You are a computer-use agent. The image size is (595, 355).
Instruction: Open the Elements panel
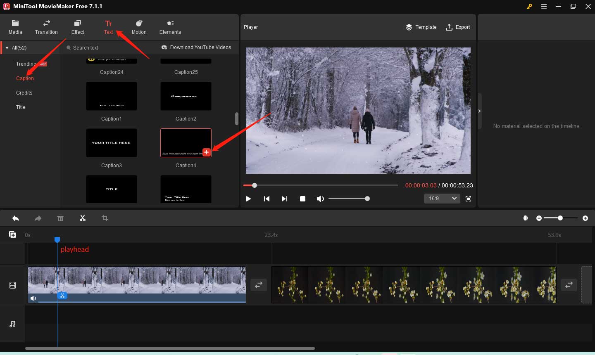pyautogui.click(x=170, y=27)
